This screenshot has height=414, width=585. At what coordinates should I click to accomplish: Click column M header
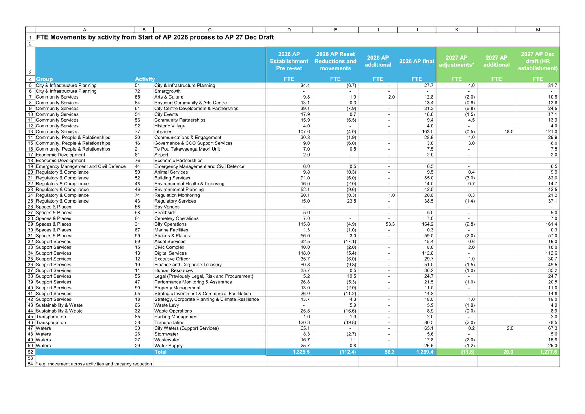click(x=538, y=30)
